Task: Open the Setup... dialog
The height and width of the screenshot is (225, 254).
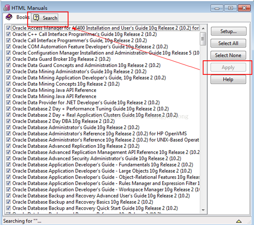Action: 228,31
